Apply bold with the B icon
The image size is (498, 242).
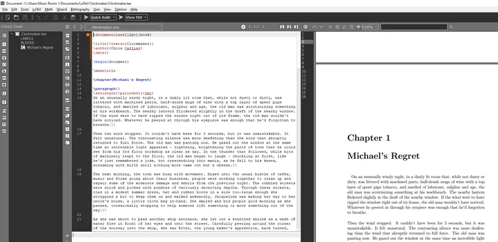pyautogui.click(x=67, y=58)
